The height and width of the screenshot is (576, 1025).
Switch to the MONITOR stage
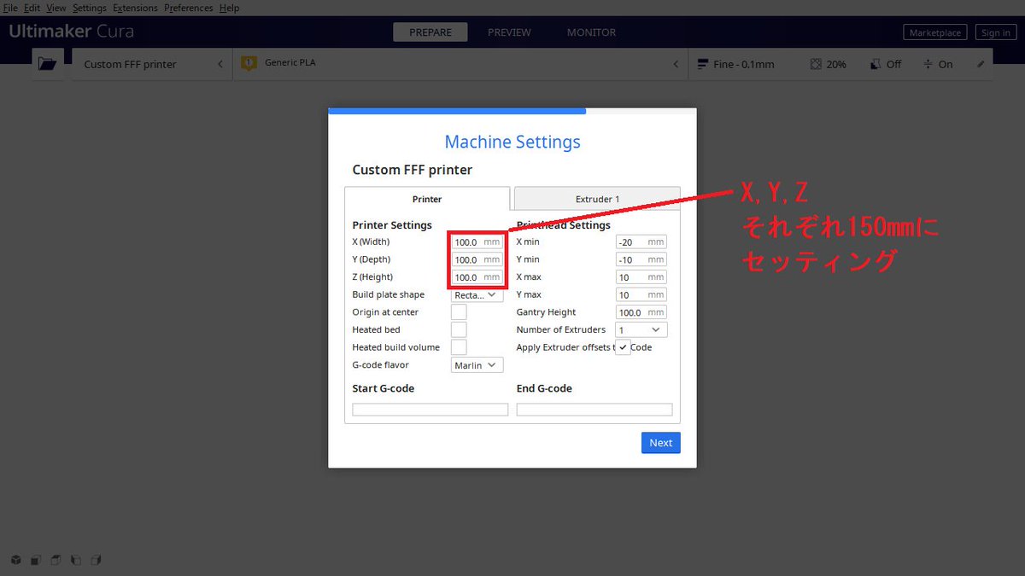[x=591, y=32]
